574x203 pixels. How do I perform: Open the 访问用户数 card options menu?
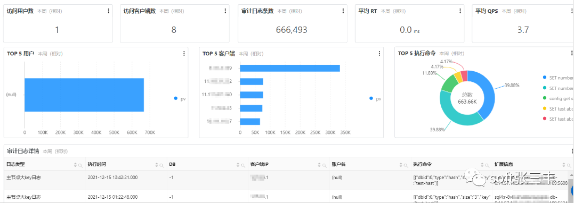pos(108,11)
